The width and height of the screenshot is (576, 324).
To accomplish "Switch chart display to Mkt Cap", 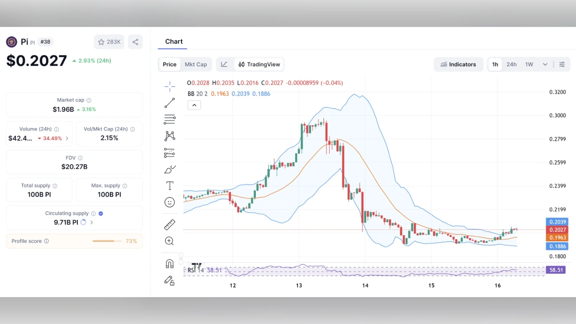I will coord(196,64).
